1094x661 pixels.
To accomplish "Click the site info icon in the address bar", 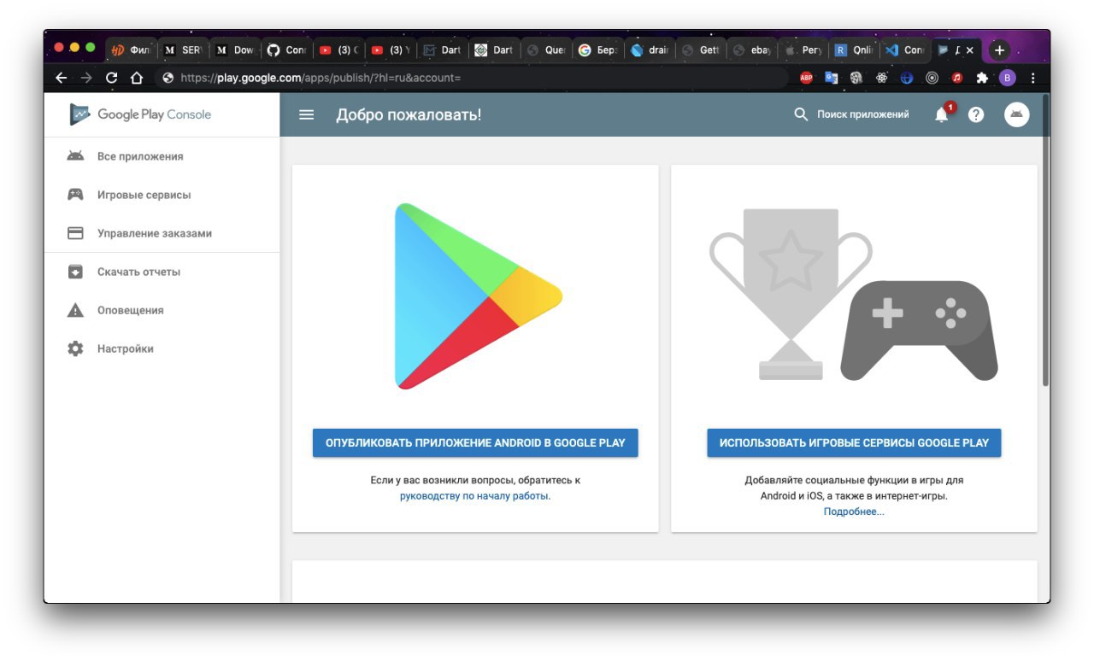I will [x=168, y=78].
